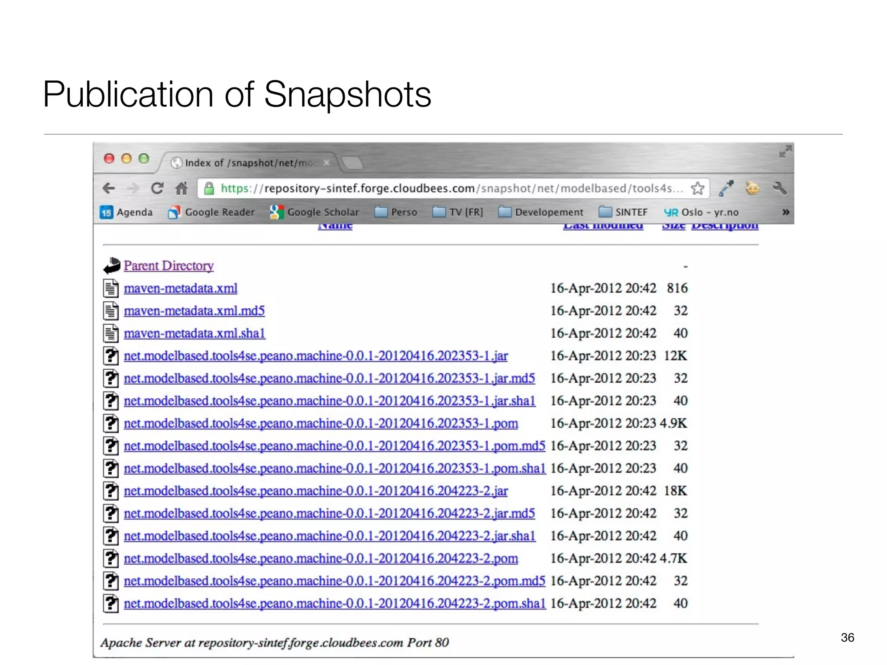Viewport: 887px width, 665px height.
Task: Open the 202353-1.jar.sha1 link
Action: 330,401
